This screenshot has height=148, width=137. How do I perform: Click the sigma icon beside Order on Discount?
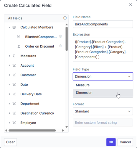(x=19, y=46)
